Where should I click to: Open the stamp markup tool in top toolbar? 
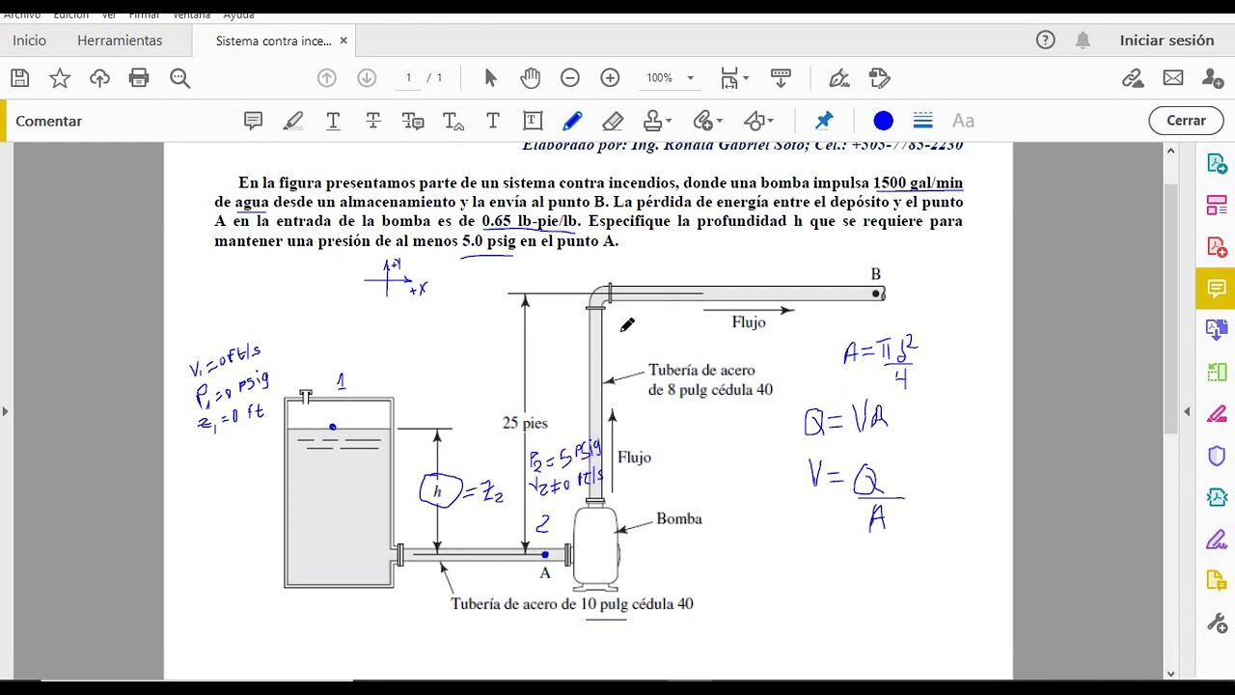[x=879, y=78]
